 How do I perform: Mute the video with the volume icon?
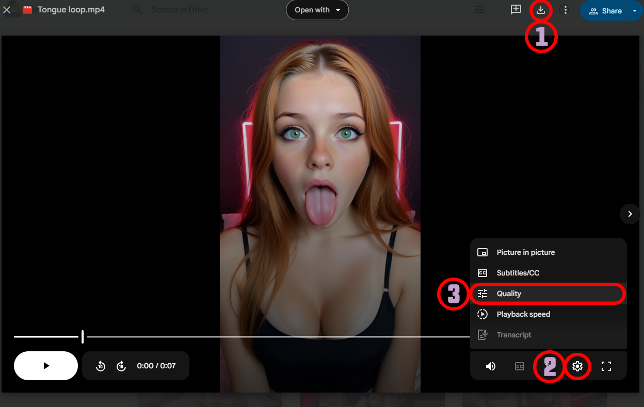491,366
